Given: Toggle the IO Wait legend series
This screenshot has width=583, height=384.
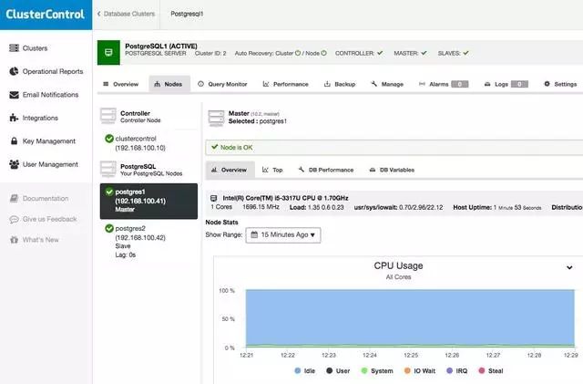Looking at the screenshot, I should point(419,370).
